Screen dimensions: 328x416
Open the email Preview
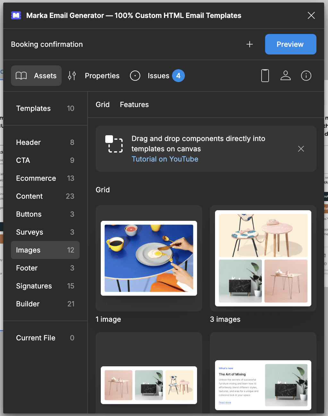tap(290, 44)
